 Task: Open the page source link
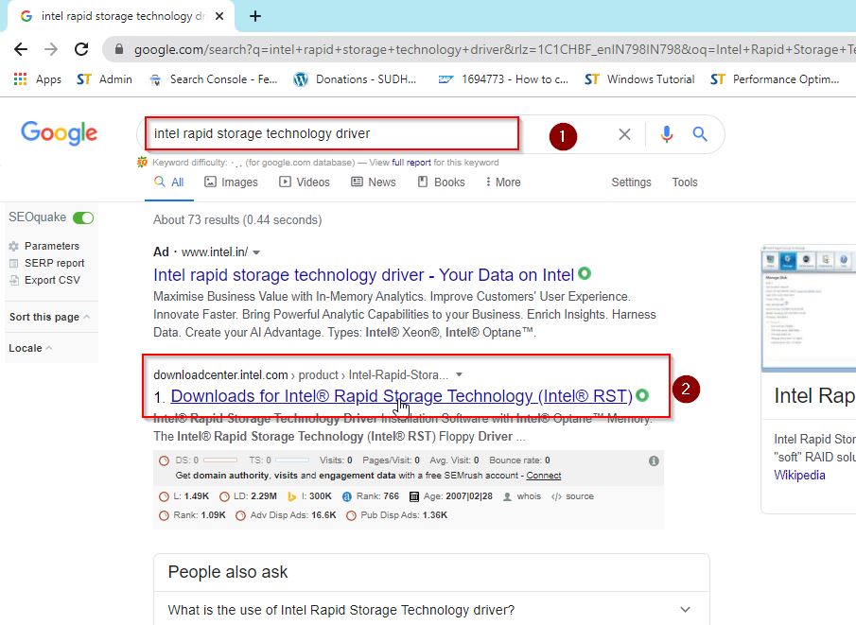572,496
